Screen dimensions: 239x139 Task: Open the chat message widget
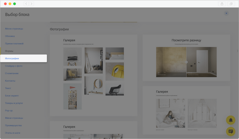[231, 131]
